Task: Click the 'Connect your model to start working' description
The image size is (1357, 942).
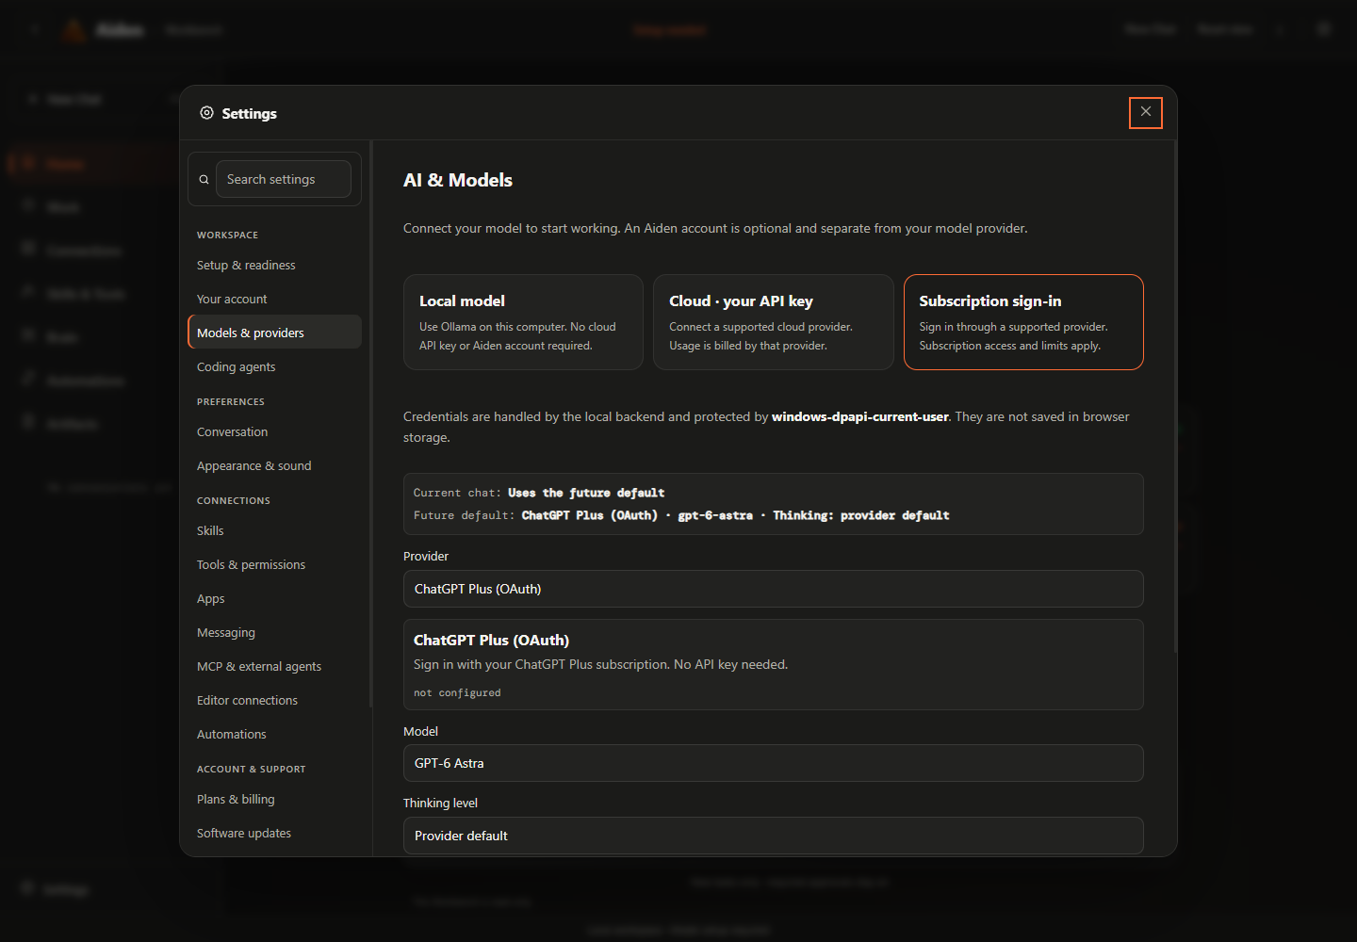Action: pos(715,229)
